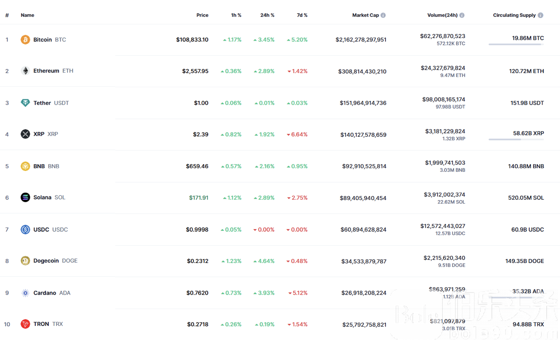Click XRP 7d change 6.64%
The height and width of the screenshot is (342, 560).
(x=297, y=135)
